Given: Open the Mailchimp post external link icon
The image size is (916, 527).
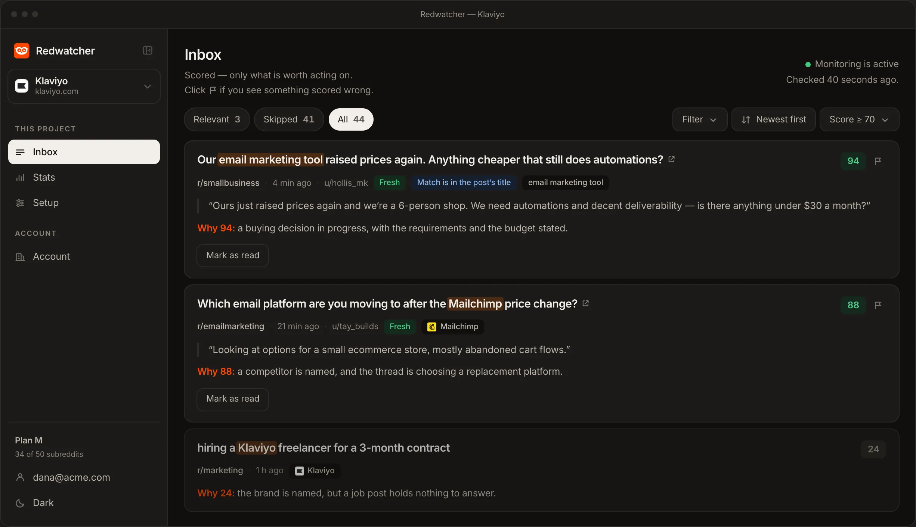Looking at the screenshot, I should pos(585,303).
